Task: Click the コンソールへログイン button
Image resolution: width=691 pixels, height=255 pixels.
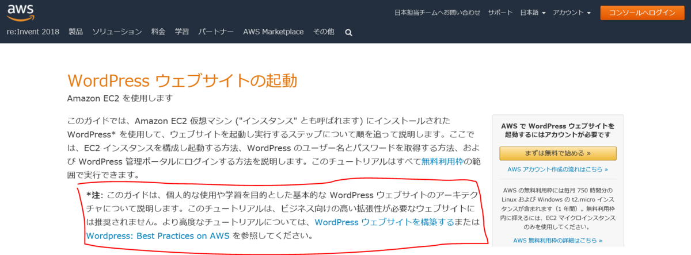Action: pos(641,13)
